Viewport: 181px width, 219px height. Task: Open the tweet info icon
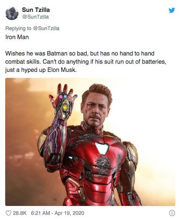tap(172, 213)
